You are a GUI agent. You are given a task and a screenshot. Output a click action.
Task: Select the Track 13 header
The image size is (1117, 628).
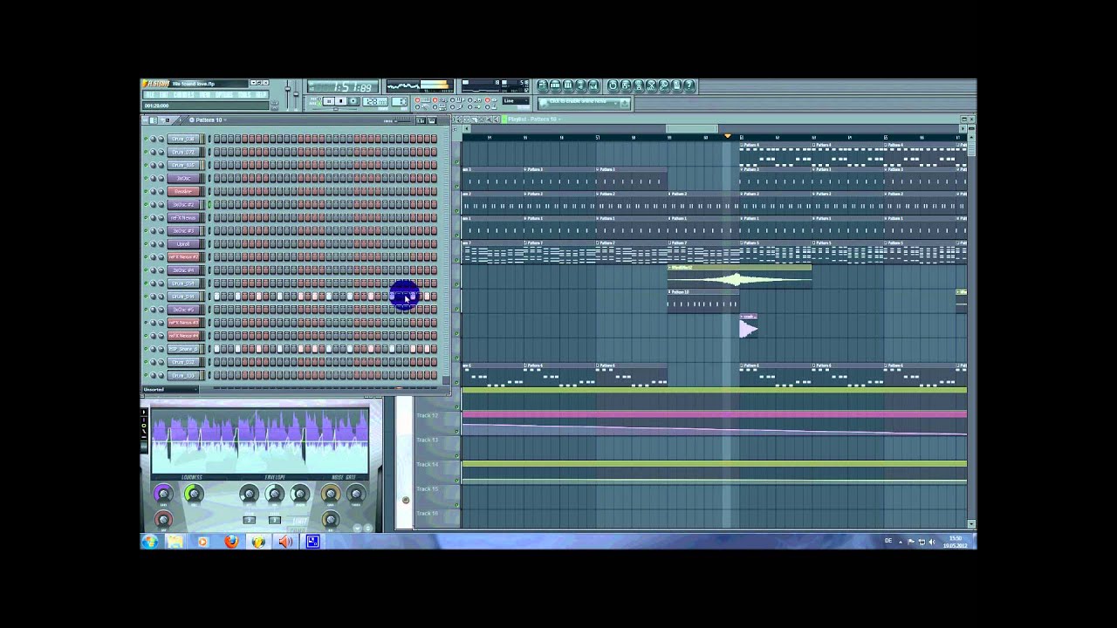click(437, 447)
